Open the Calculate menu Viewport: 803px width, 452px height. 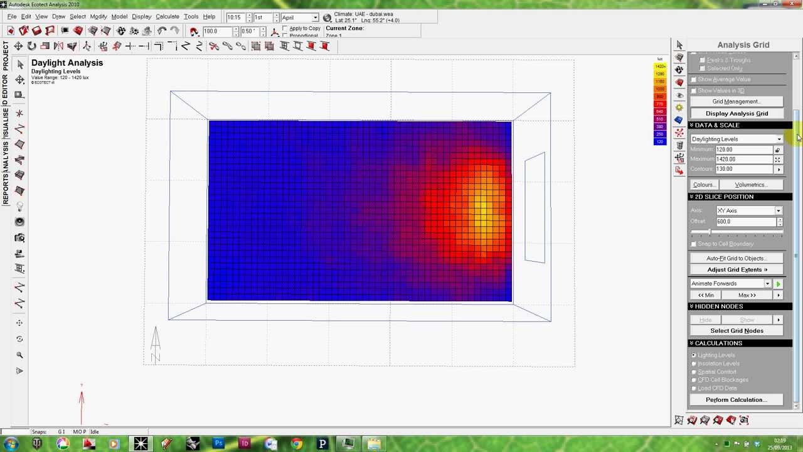[168, 17]
